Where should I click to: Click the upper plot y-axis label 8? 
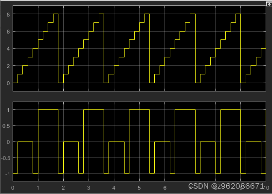click(x=8, y=15)
